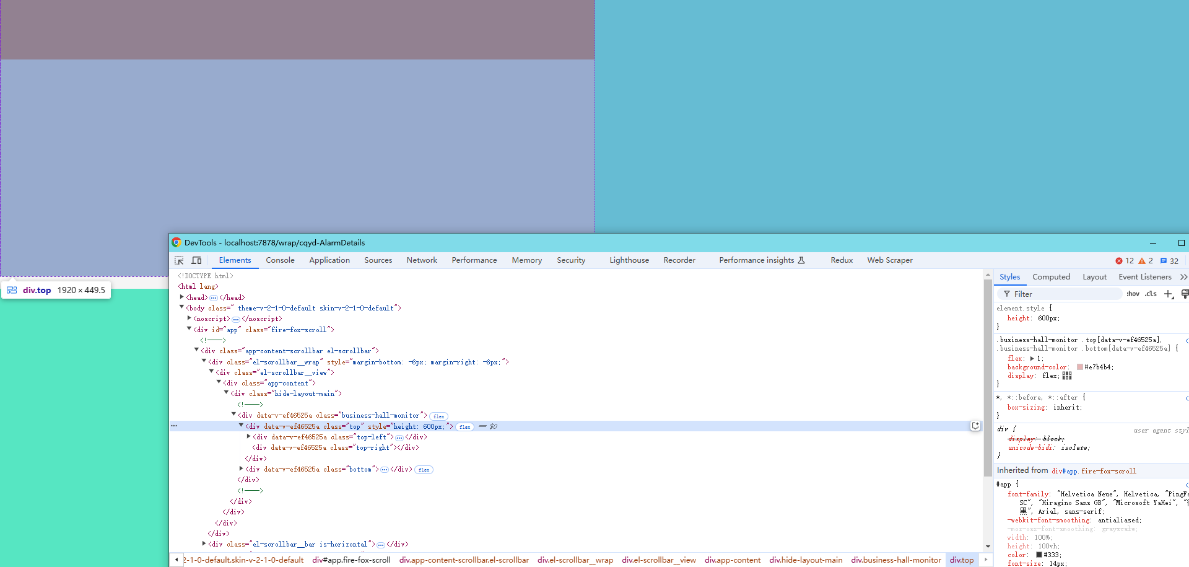Open the Redux tab
The height and width of the screenshot is (567, 1189).
[x=842, y=260]
